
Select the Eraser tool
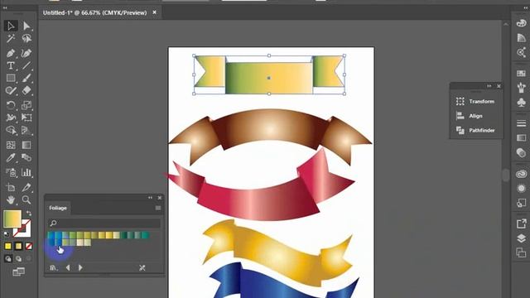[x=26, y=90]
